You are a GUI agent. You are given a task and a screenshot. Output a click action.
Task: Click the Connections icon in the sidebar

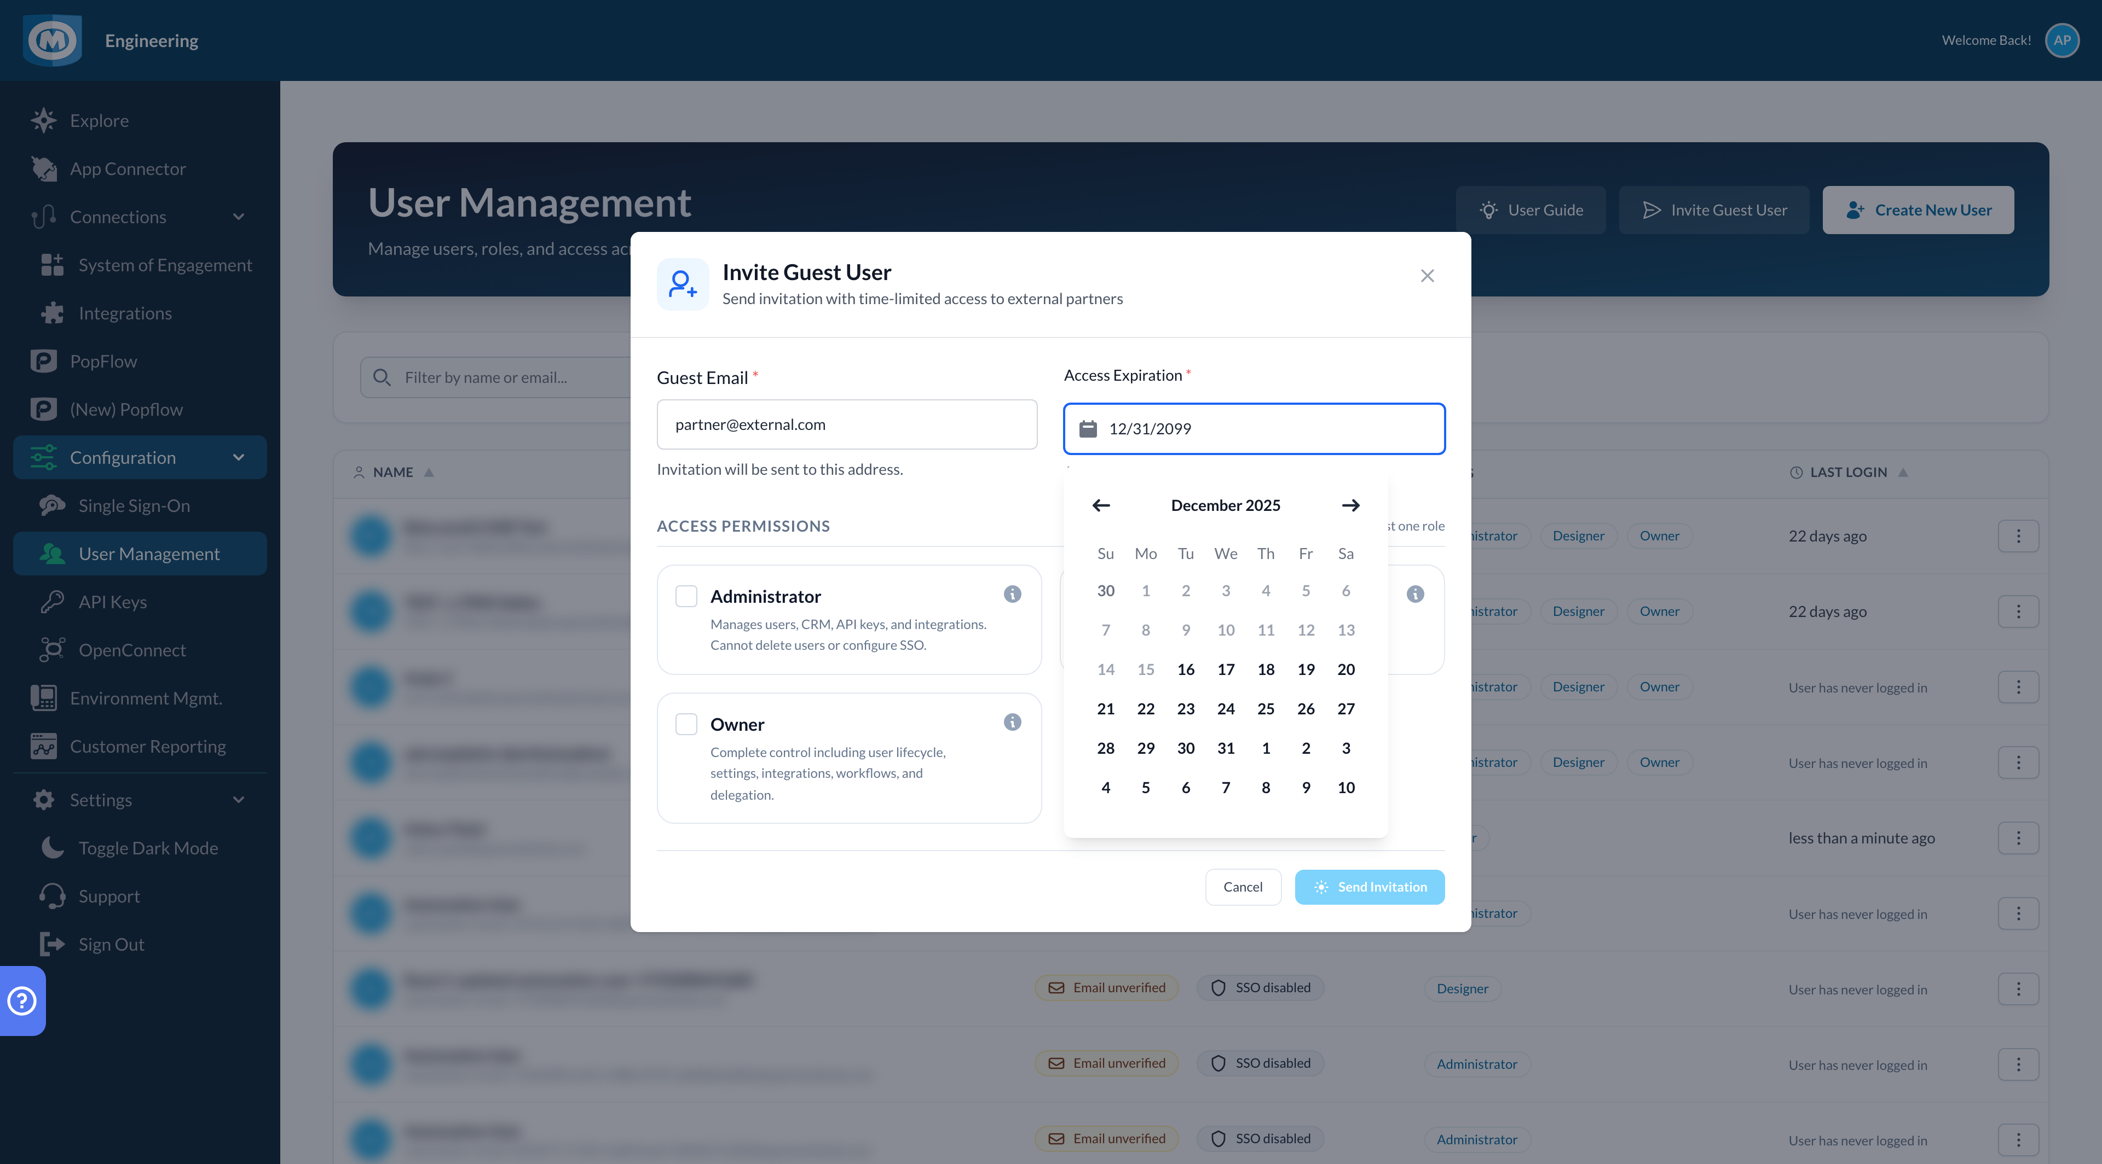coord(44,217)
